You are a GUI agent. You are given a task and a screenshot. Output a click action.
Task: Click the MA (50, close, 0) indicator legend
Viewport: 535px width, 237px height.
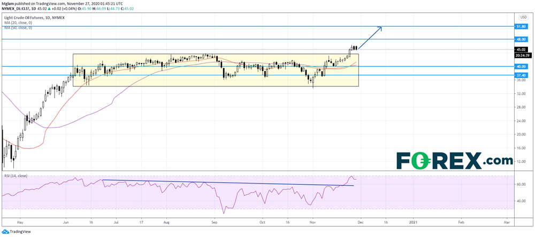click(x=18, y=27)
